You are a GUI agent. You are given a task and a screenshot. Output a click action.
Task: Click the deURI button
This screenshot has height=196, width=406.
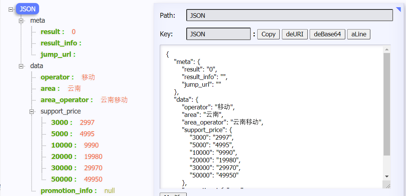click(x=295, y=34)
